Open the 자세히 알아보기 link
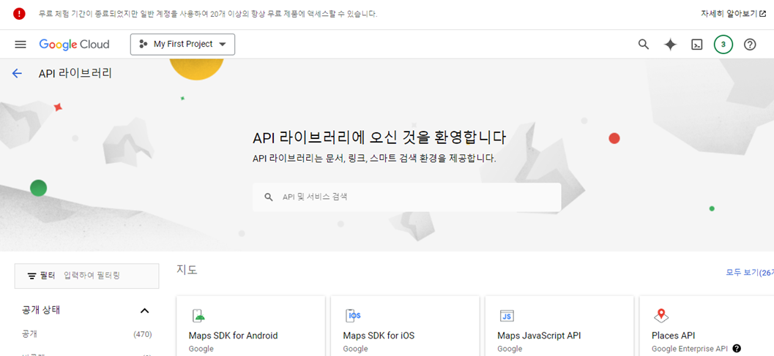 [734, 14]
